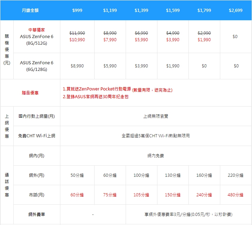
Task: Select the $1,199 monthly plan header
Action: pos(110,10)
